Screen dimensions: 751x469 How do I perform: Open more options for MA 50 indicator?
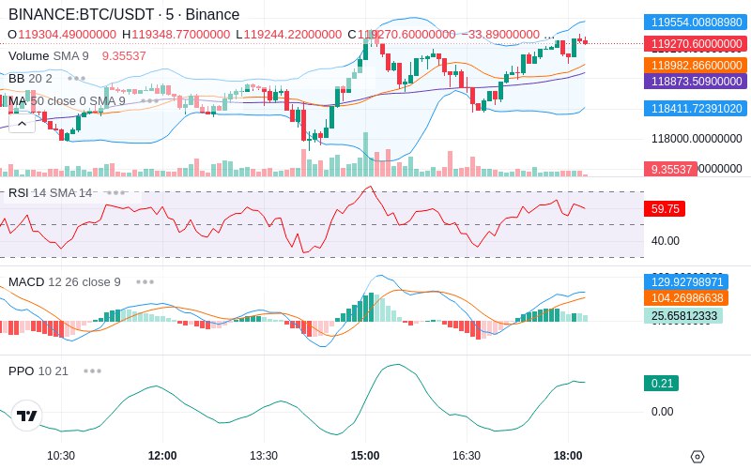[x=149, y=100]
